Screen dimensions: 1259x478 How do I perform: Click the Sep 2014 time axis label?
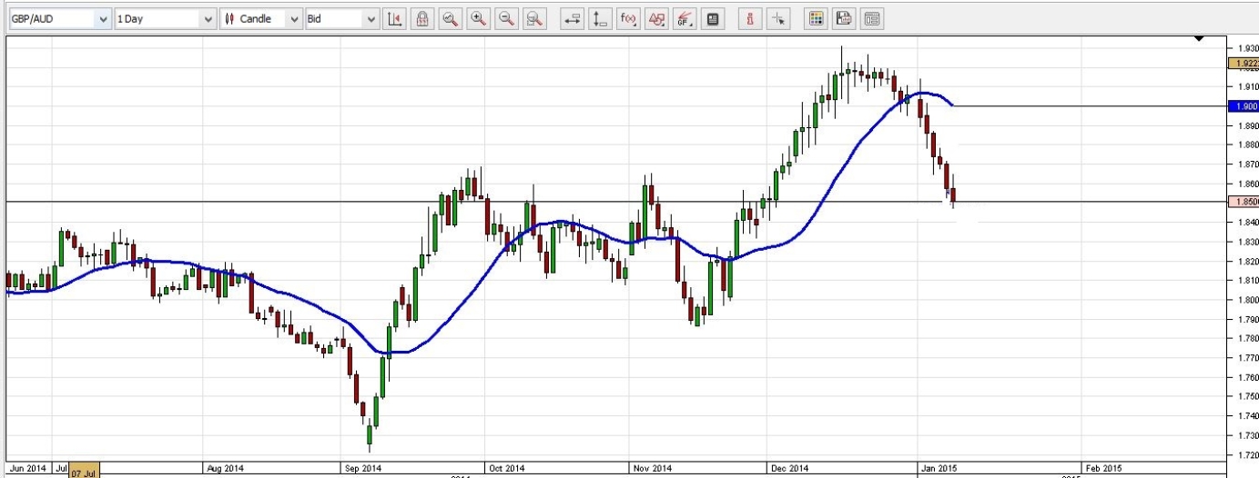point(361,469)
